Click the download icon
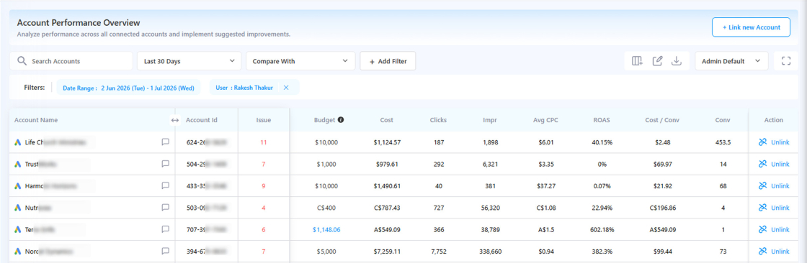 677,61
